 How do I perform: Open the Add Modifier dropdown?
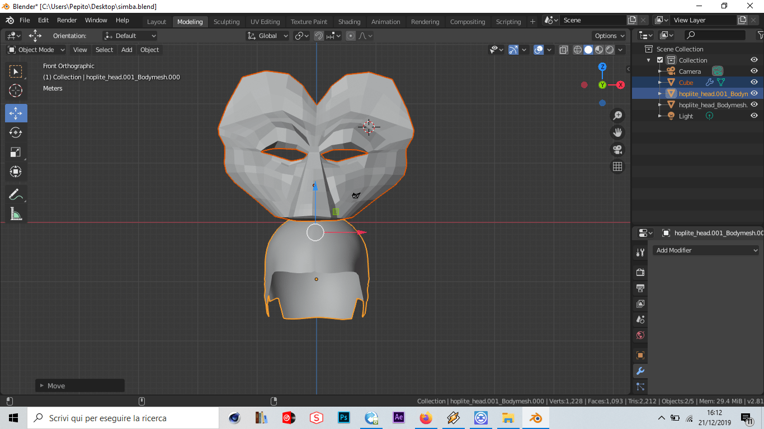706,250
